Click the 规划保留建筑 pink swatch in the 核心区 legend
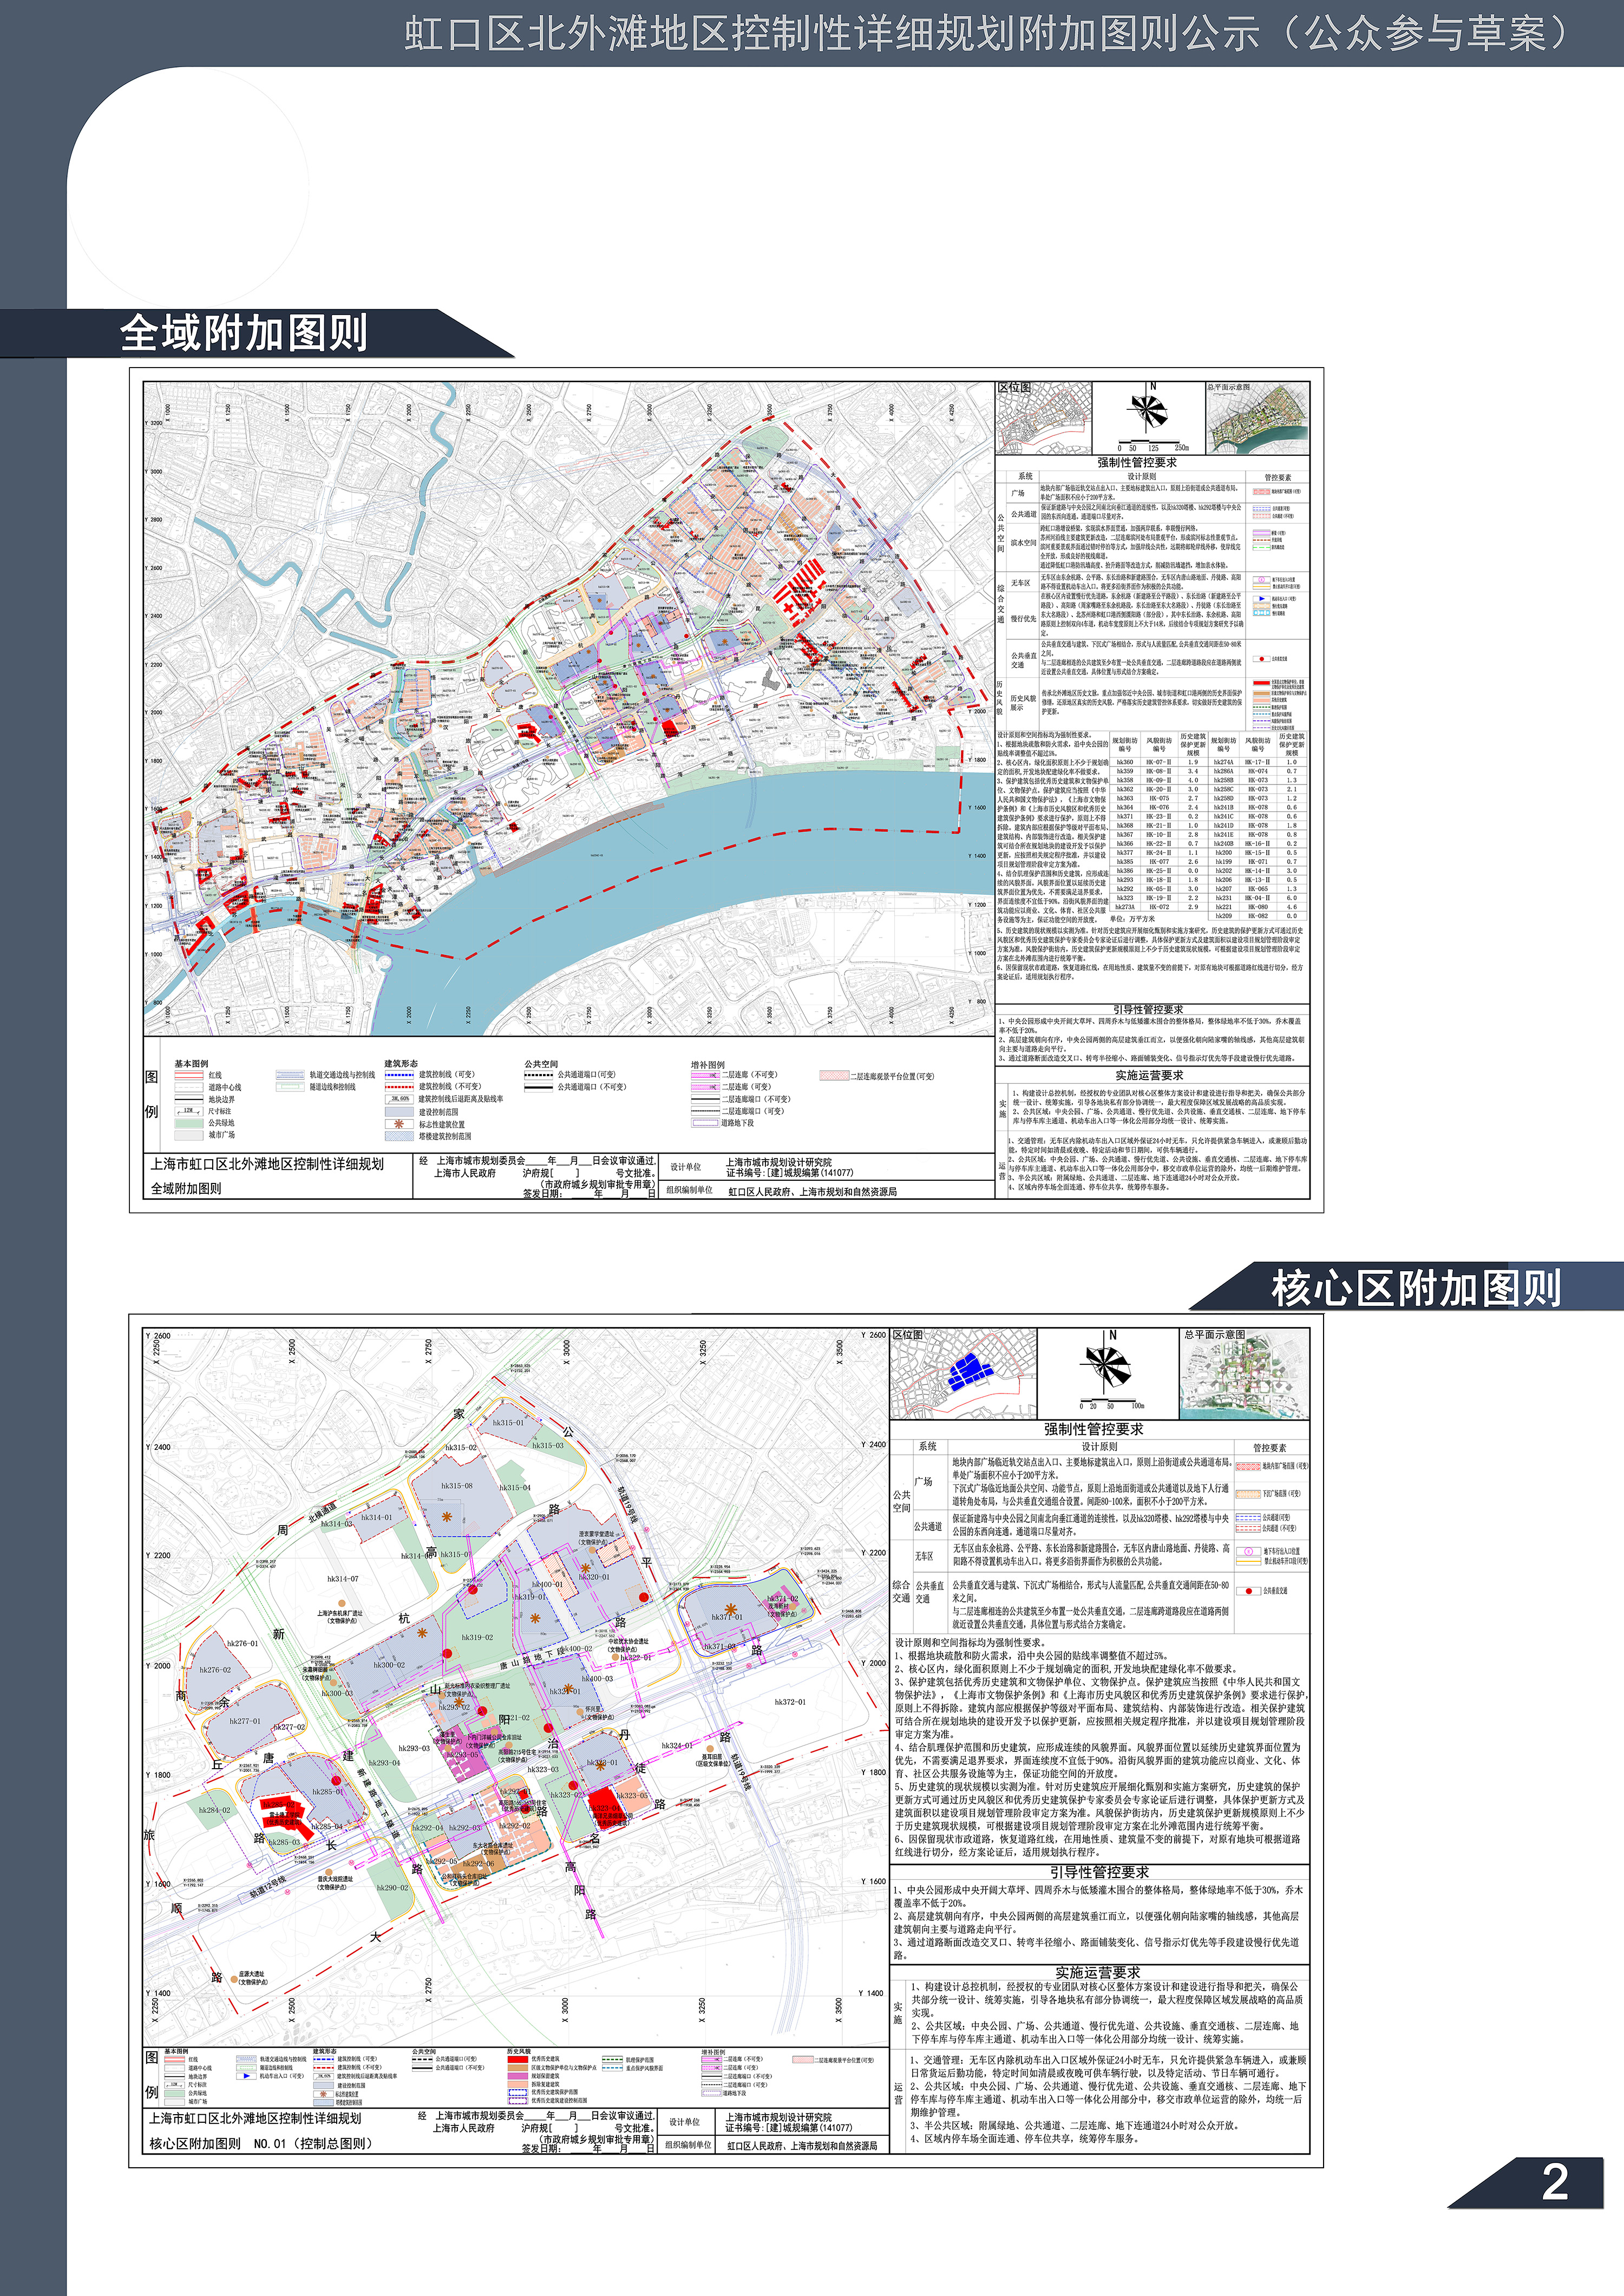 tap(518, 2076)
